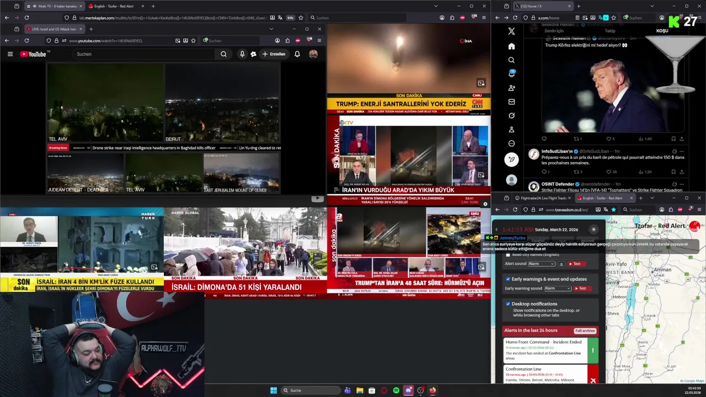The height and width of the screenshot is (397, 706).
Task: Toggle the Desktop notifications checkbox
Action: click(508, 304)
